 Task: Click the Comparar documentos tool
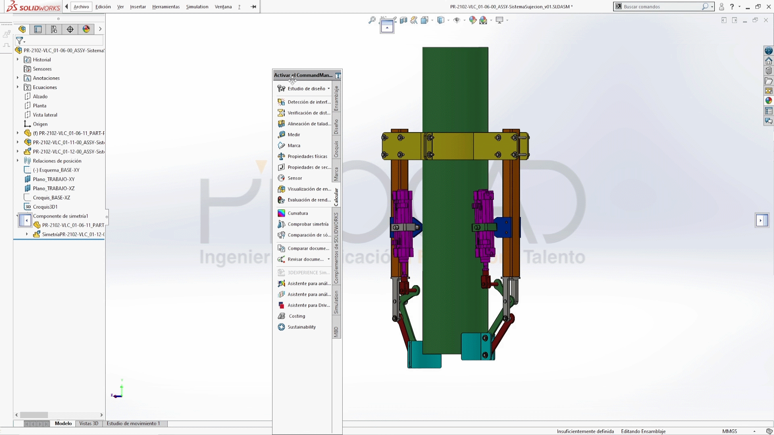pos(303,249)
